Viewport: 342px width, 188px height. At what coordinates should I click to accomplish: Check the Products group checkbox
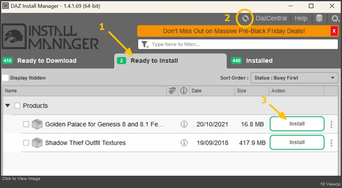click(x=17, y=106)
